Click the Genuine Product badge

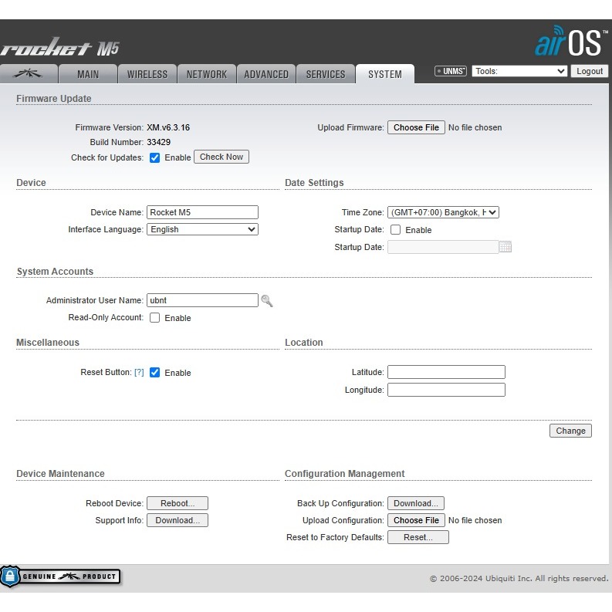(60, 576)
